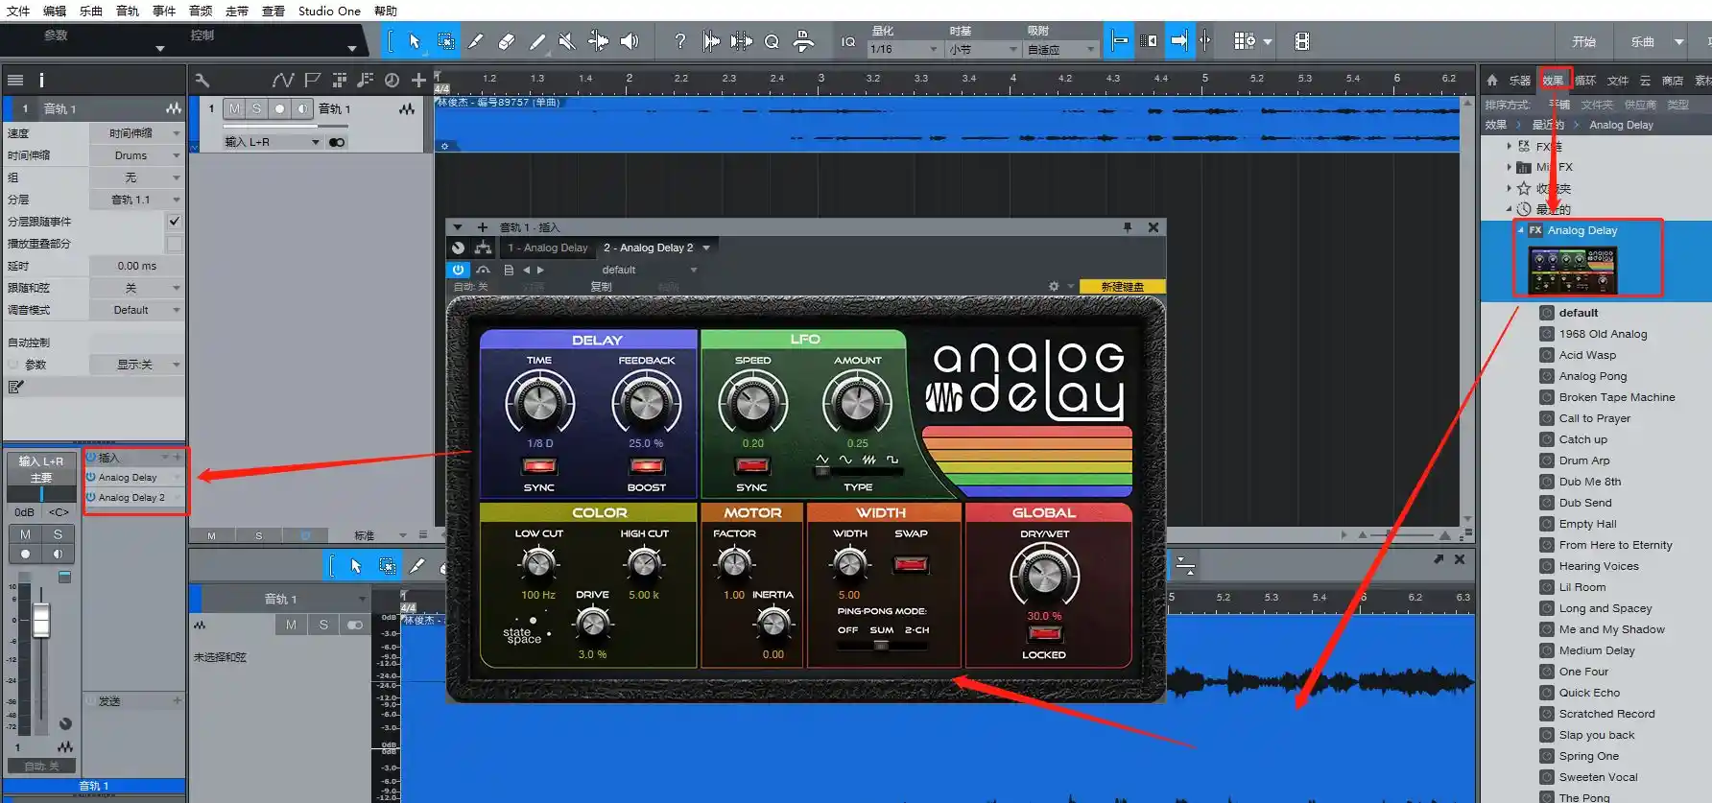Open the video player film icon

[1301, 41]
